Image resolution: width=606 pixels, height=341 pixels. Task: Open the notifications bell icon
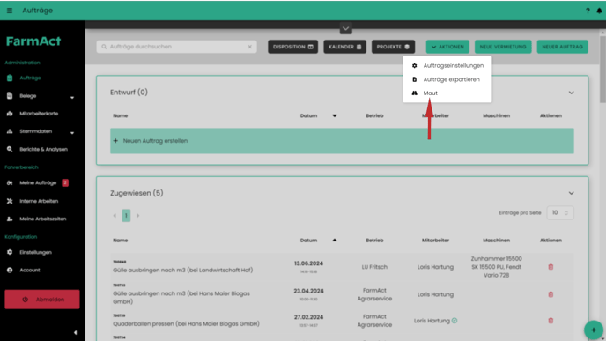pos(599,11)
